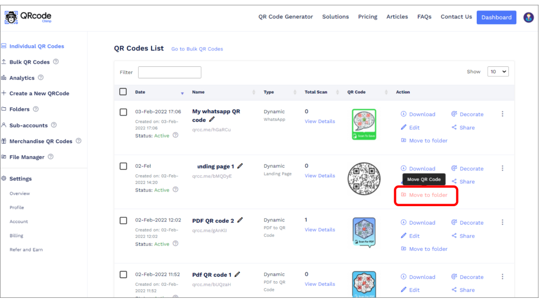Viewport: 540px width, 303px height.
Task: Open the user profile avatar icon
Action: pyautogui.click(x=528, y=17)
